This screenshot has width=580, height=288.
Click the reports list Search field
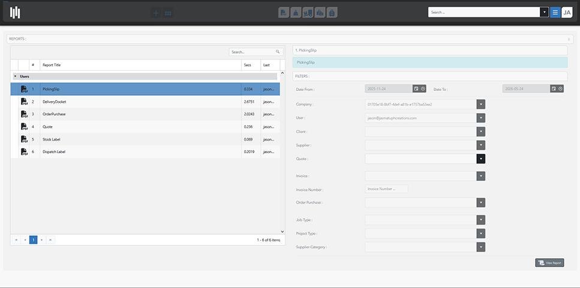(252, 52)
